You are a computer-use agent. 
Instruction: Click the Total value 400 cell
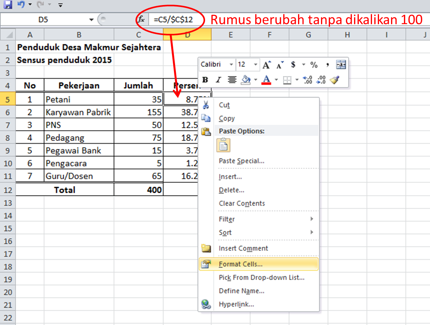(x=139, y=190)
